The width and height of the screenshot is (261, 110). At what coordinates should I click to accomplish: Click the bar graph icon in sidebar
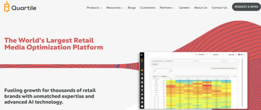coord(142,94)
